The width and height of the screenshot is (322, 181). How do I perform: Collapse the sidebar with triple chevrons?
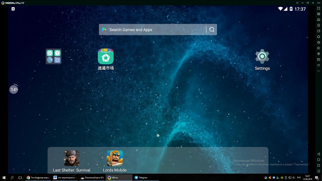319,3
